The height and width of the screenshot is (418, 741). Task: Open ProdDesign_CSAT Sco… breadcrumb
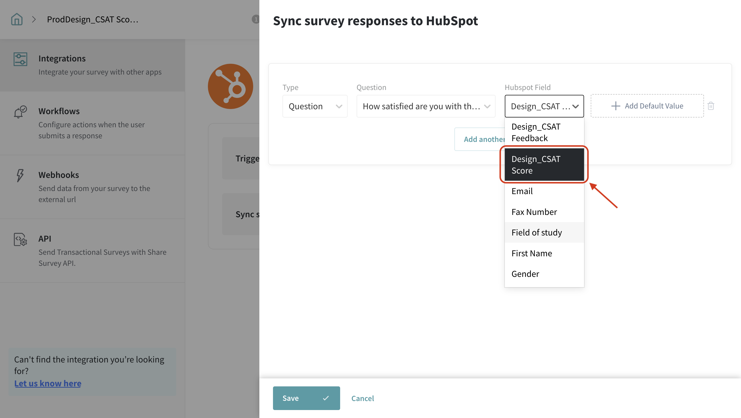[93, 19]
